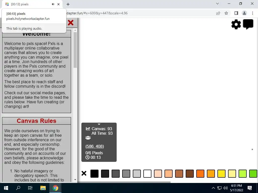Select the medium gray swatch
The height and width of the screenshot is (193, 258).
point(126,174)
